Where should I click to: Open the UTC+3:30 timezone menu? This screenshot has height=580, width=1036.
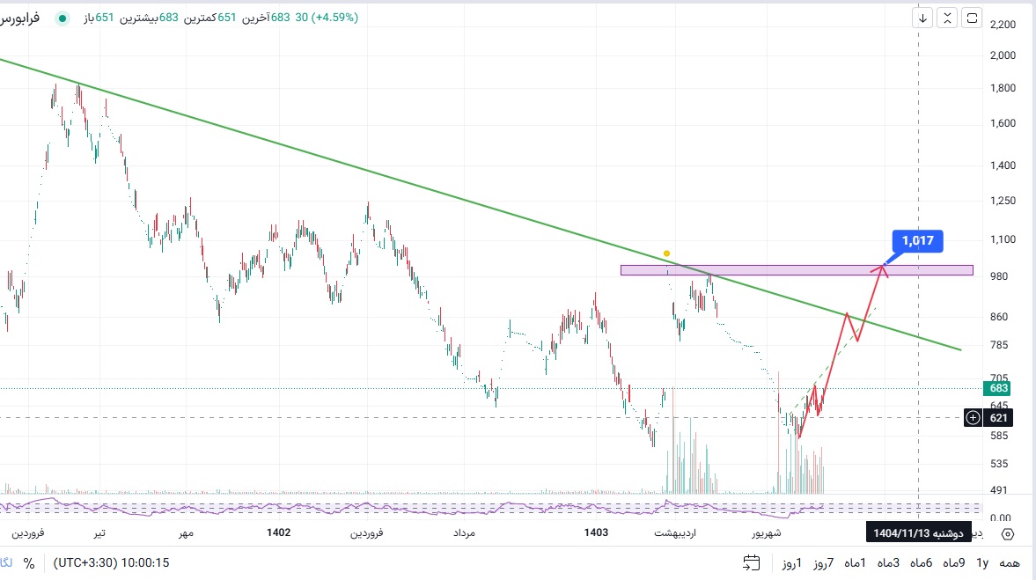(112, 563)
